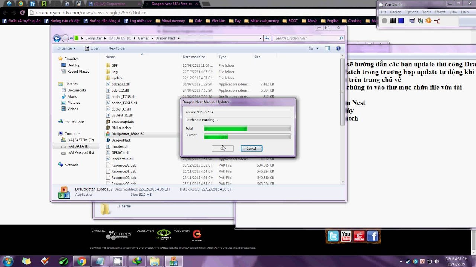Select DragonNest application file

click(121, 140)
